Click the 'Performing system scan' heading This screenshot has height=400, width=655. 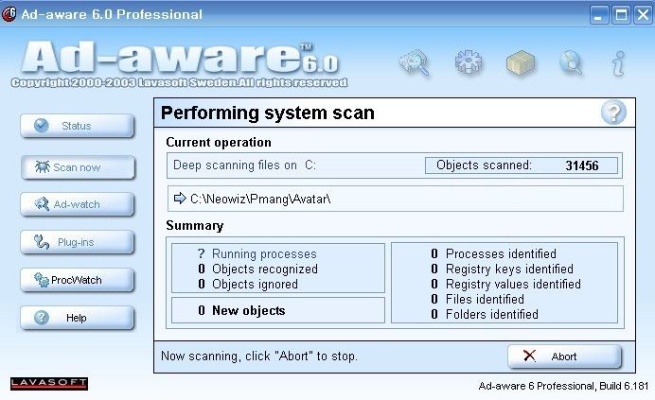[267, 113]
